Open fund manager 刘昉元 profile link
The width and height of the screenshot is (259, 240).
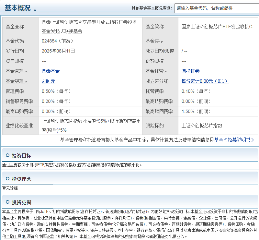click(48, 81)
